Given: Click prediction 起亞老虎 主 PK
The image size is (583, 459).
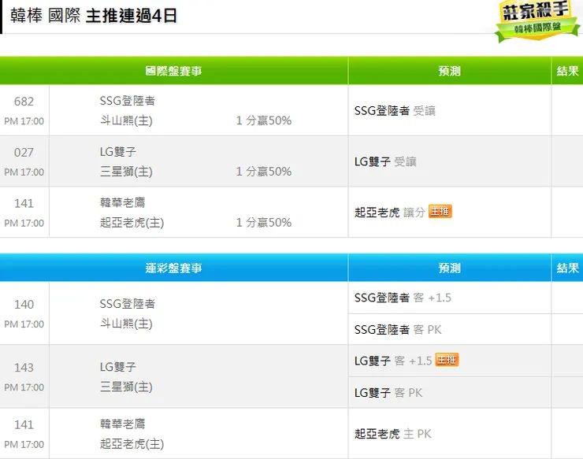Looking at the screenshot, I should pyautogui.click(x=392, y=433).
